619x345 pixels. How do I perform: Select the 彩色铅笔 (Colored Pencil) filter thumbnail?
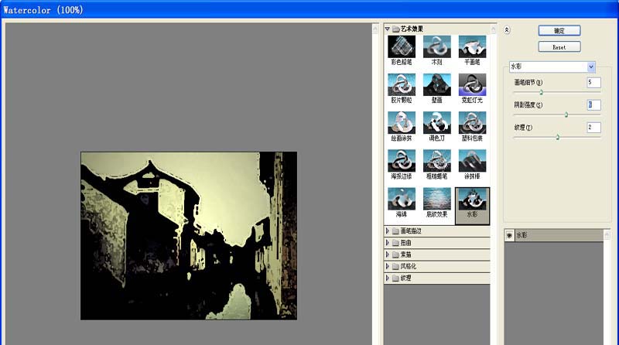tap(402, 47)
